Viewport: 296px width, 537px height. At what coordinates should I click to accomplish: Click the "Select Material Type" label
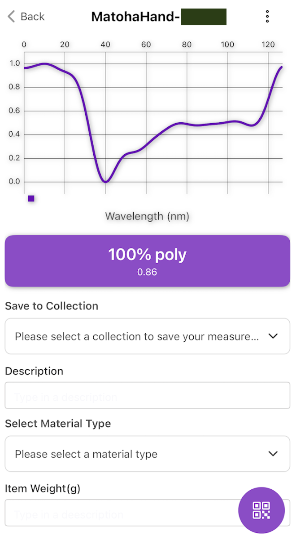[x=58, y=424]
